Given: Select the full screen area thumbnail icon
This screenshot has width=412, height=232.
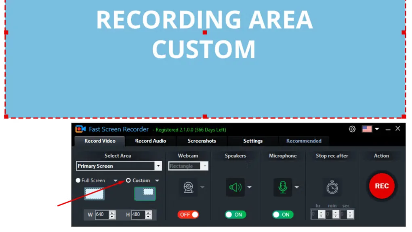Looking at the screenshot, I should pos(94,194).
